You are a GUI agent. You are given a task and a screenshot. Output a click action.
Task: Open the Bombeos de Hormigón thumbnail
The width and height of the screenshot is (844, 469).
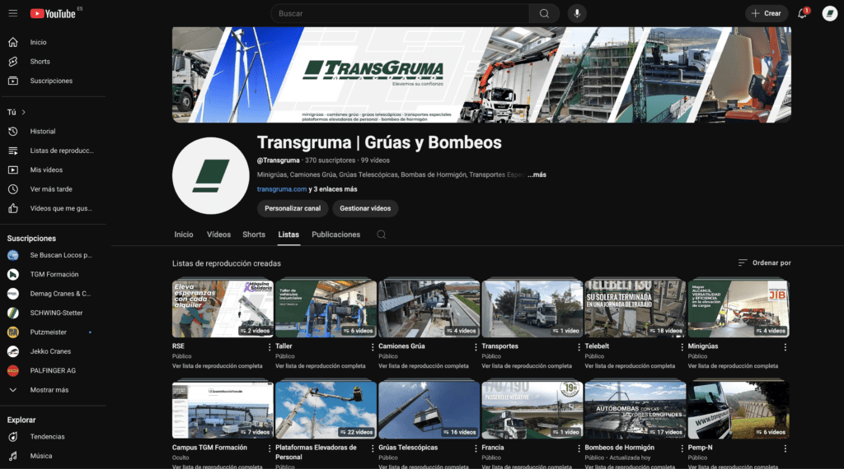pos(635,410)
